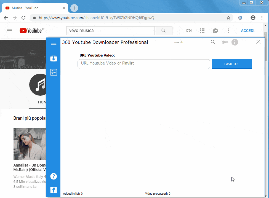Open the downloads section in blue sidebar
The image size is (269, 198).
tap(54, 58)
